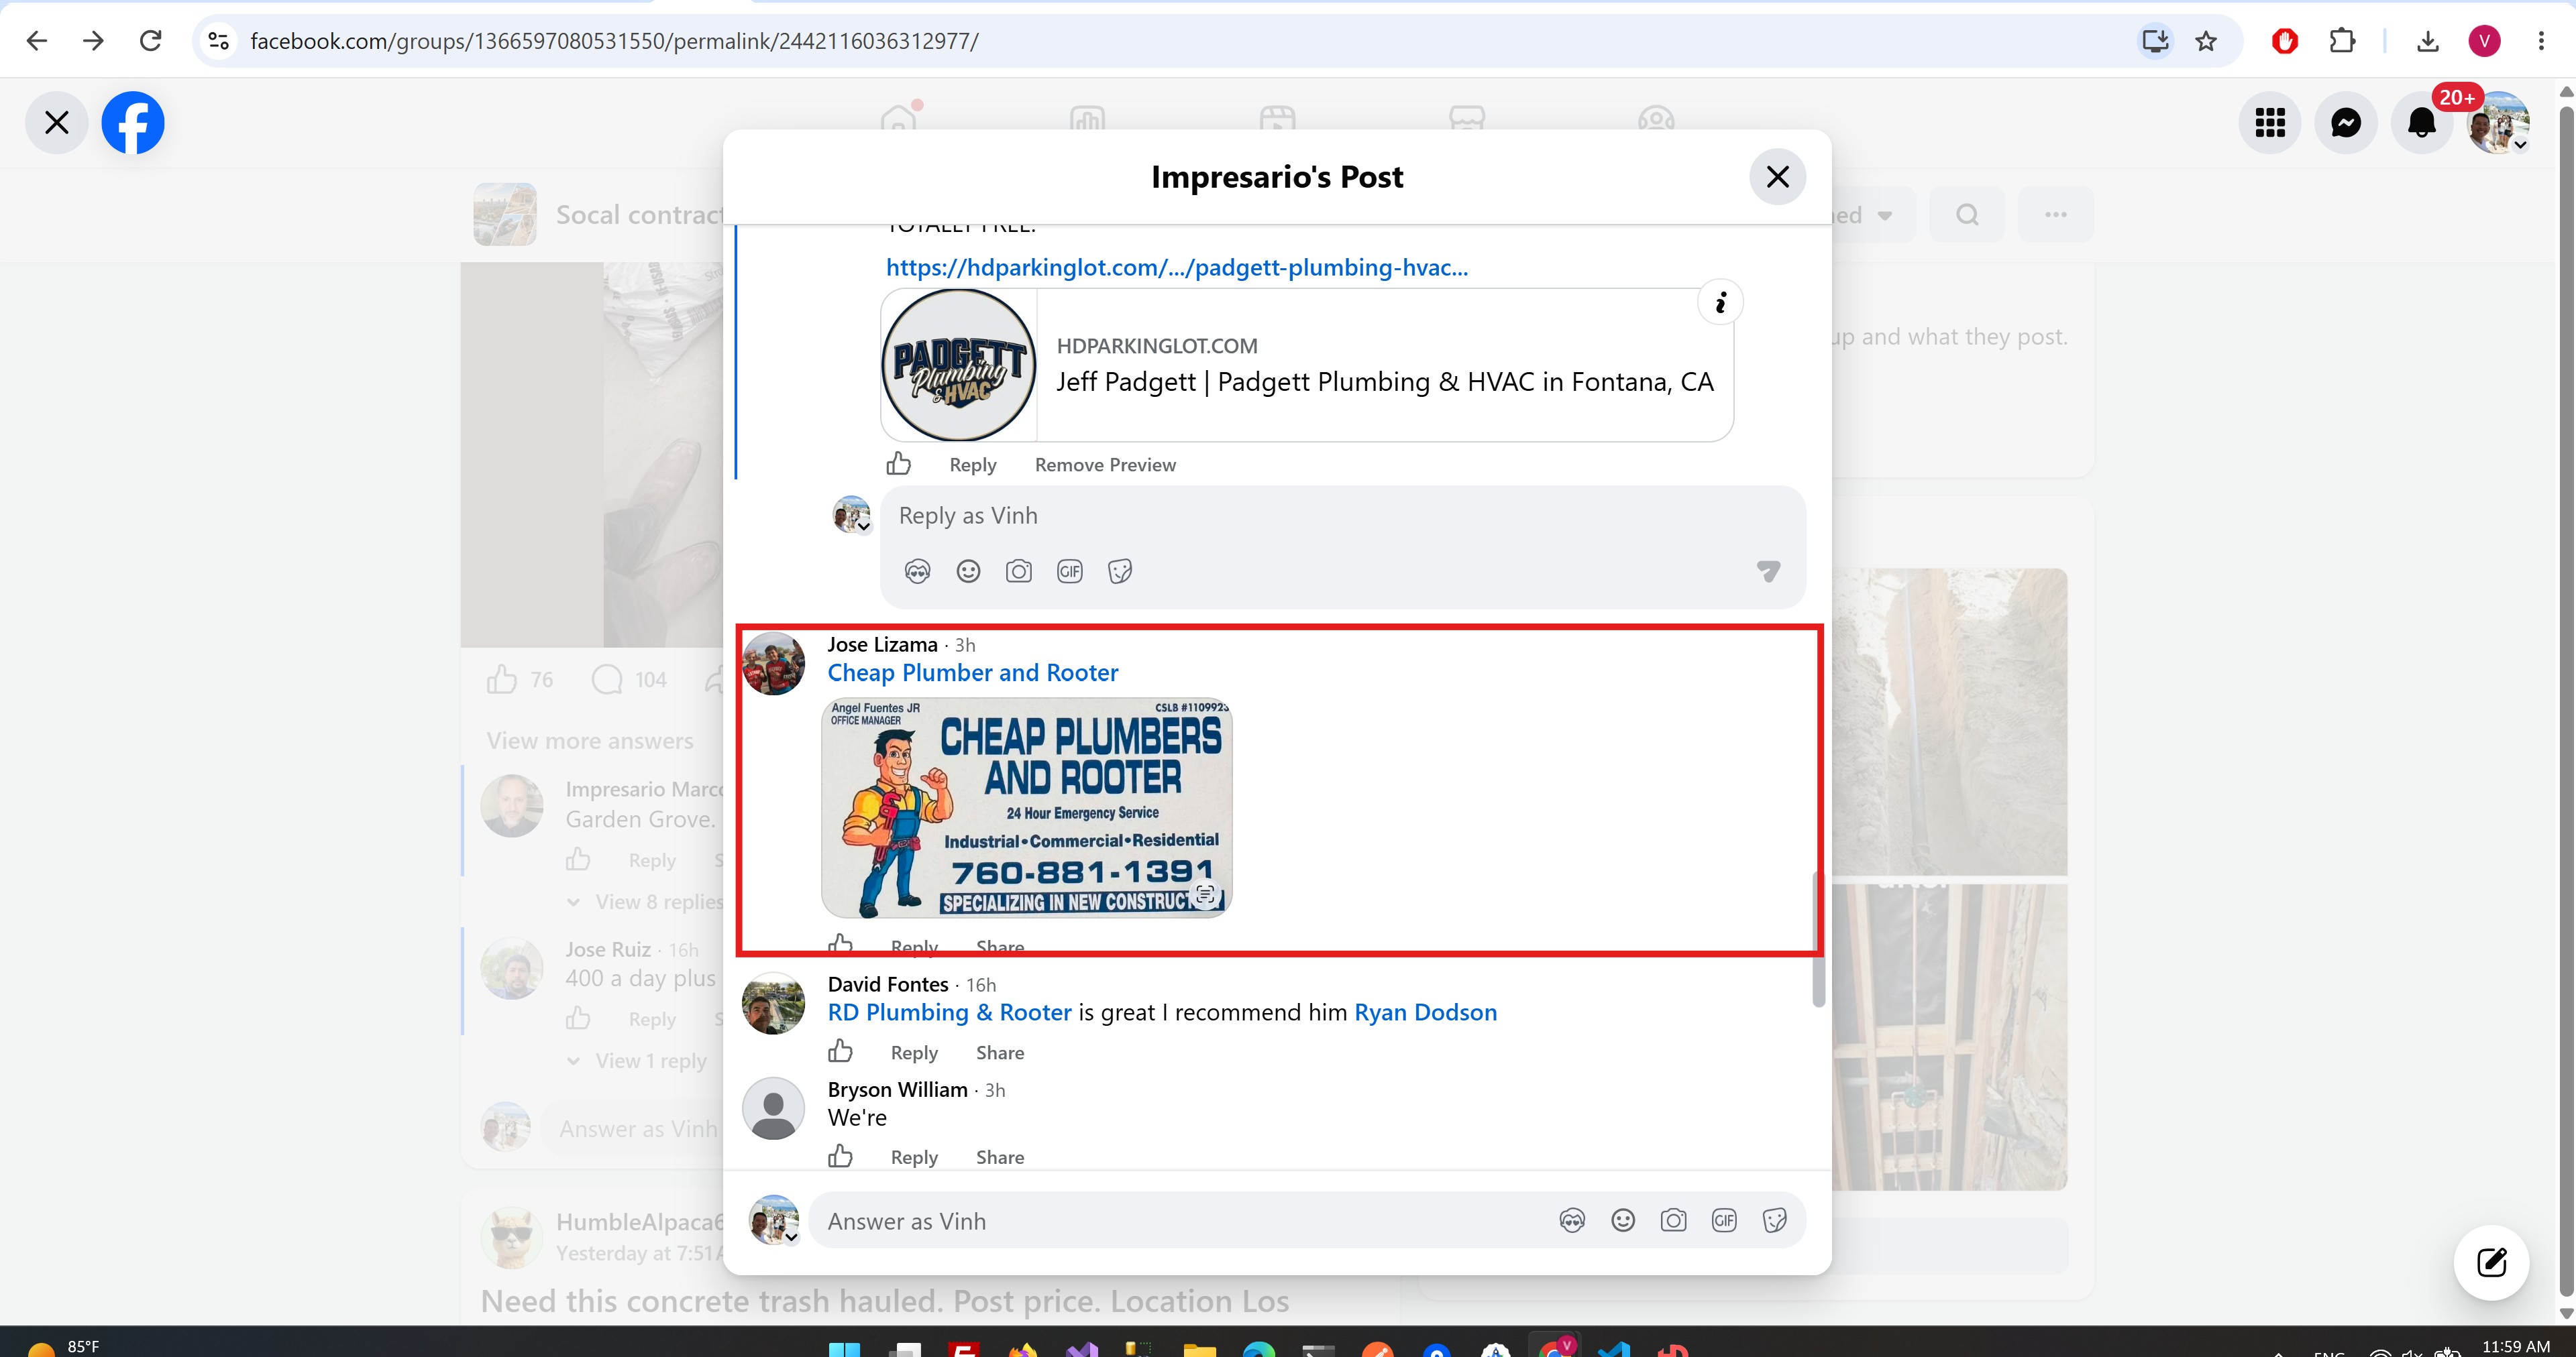Open the Ryan Dodson mention link

click(x=1425, y=1012)
